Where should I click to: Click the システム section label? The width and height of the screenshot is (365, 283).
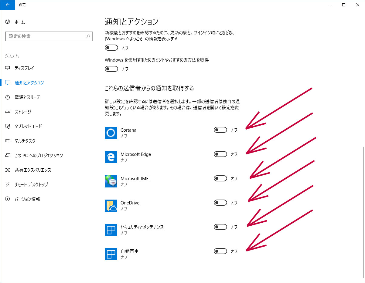pyautogui.click(x=12, y=56)
